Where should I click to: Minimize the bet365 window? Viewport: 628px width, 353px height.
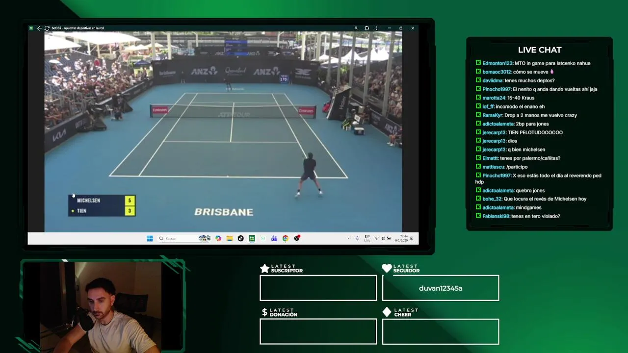[x=389, y=28]
